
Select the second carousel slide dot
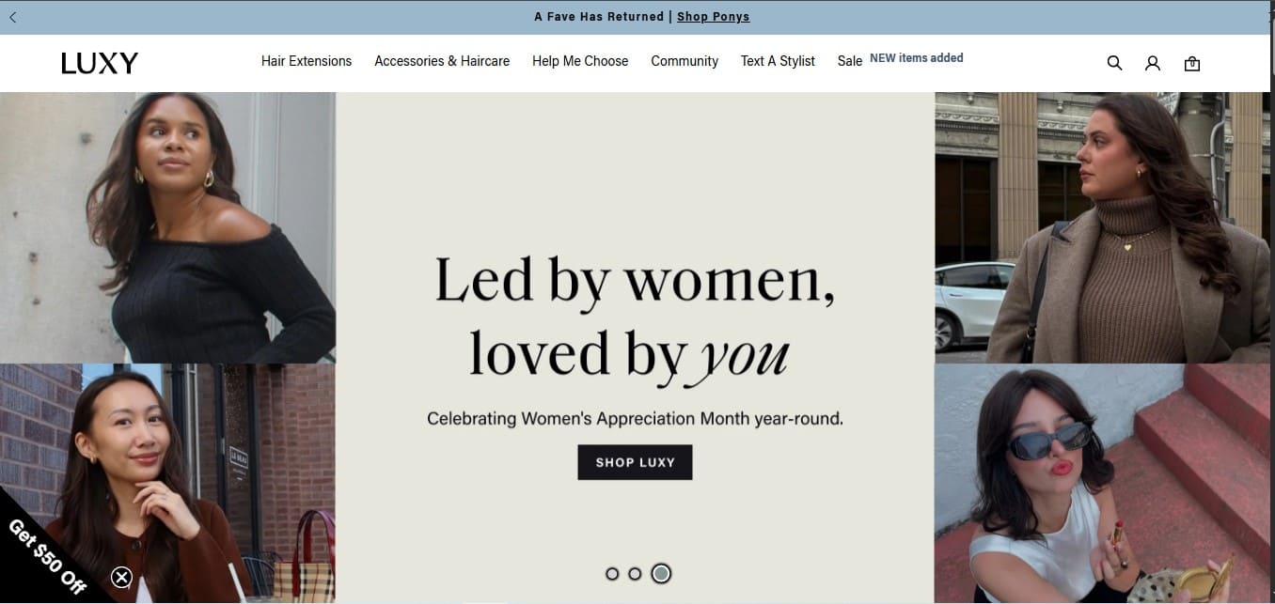(x=635, y=573)
